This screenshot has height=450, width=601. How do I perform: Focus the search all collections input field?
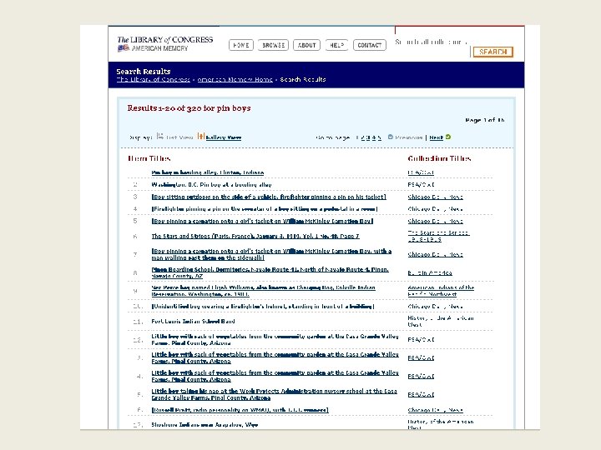[x=432, y=52]
